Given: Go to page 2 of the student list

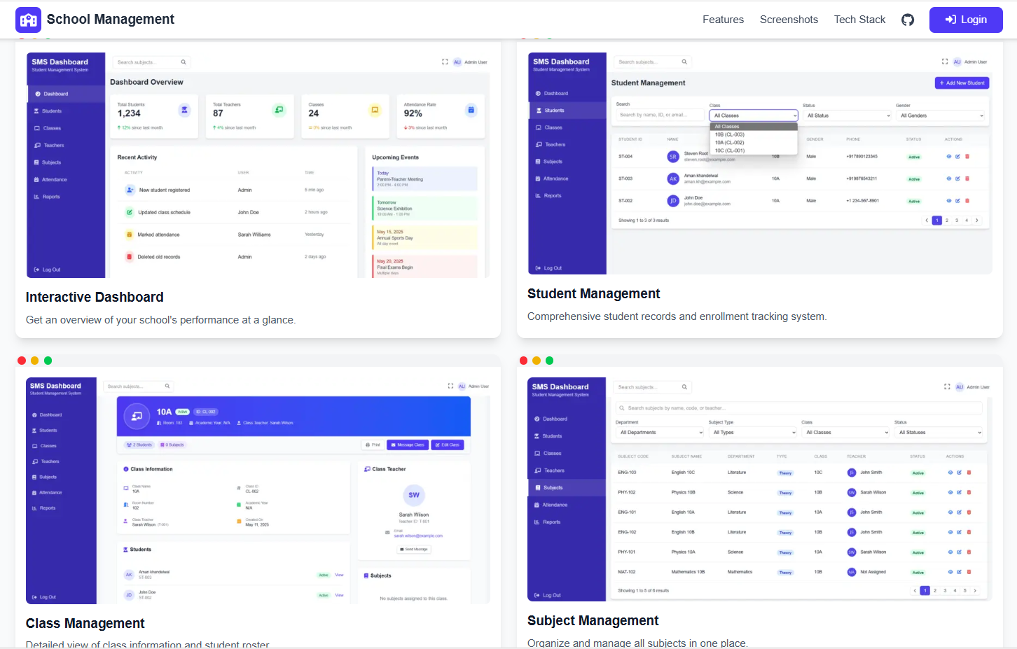Looking at the screenshot, I should click(x=947, y=220).
